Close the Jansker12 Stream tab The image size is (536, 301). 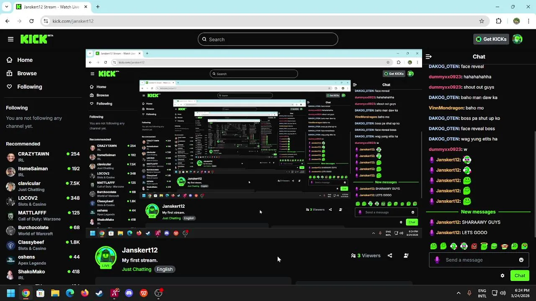coord(86,7)
